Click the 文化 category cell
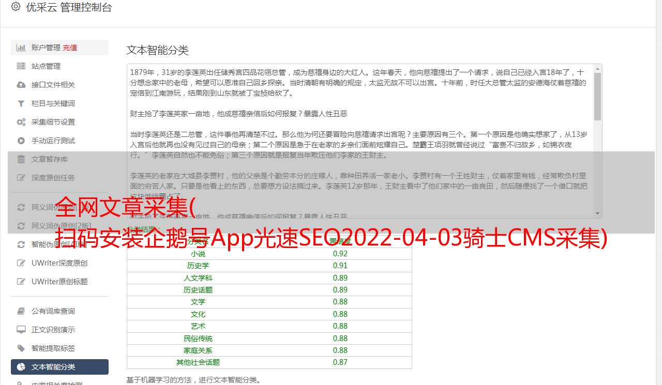662x385 pixels. (198, 314)
